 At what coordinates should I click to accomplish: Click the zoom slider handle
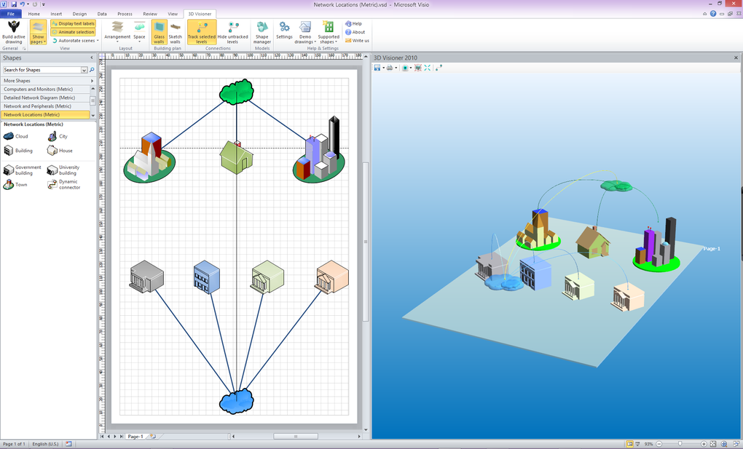[x=680, y=444]
